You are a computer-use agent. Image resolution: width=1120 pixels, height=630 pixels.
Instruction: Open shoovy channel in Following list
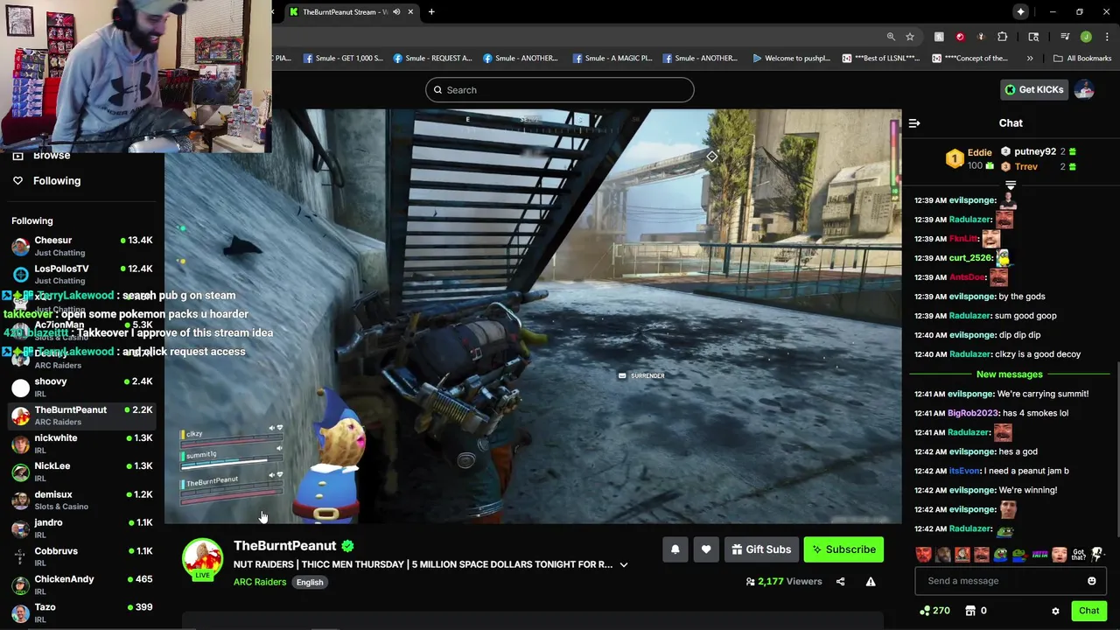82,387
